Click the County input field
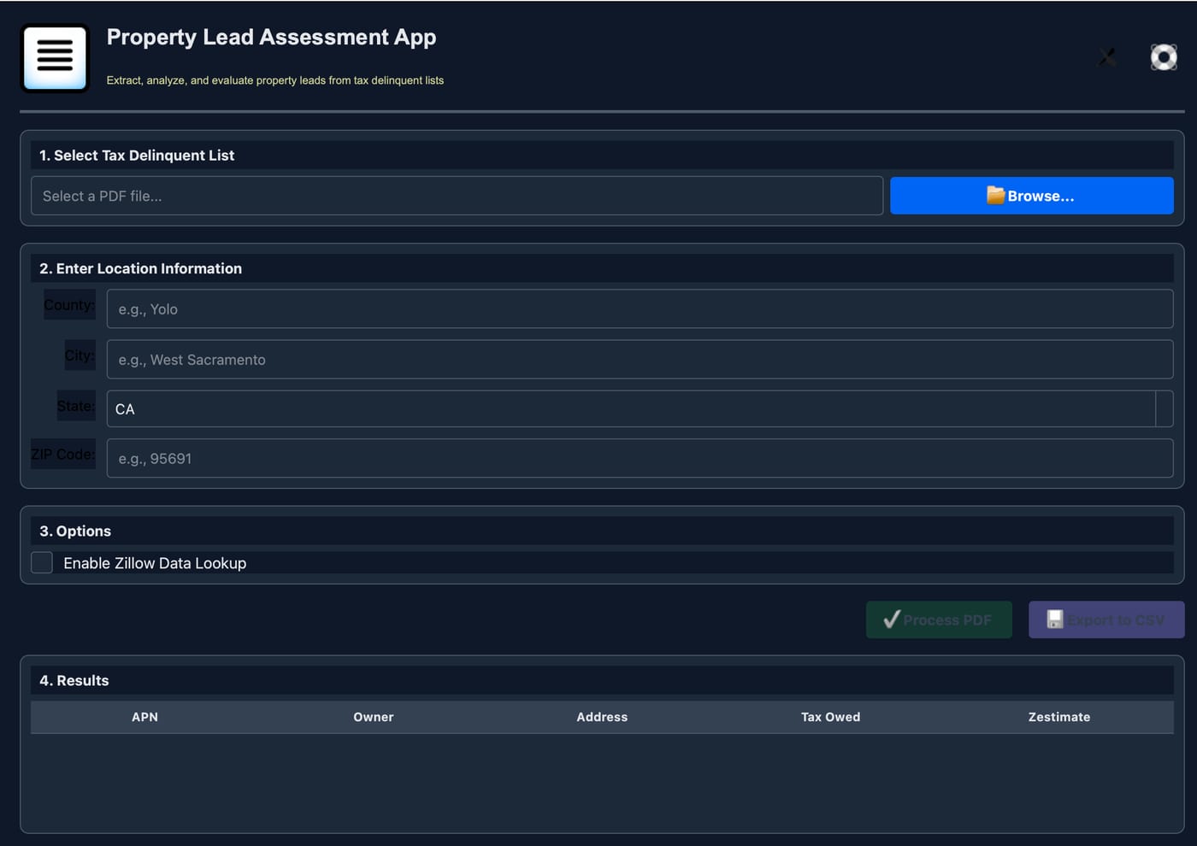 [x=640, y=308]
